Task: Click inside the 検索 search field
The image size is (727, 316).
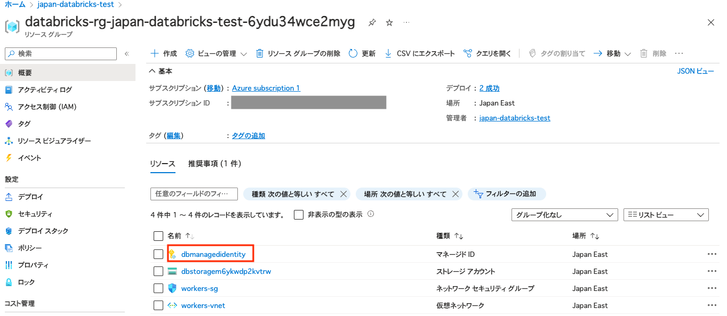Action: point(60,54)
